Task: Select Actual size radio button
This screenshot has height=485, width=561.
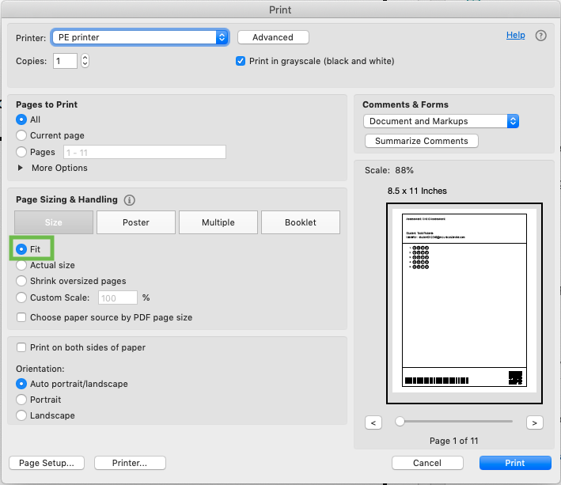Action: tap(21, 265)
